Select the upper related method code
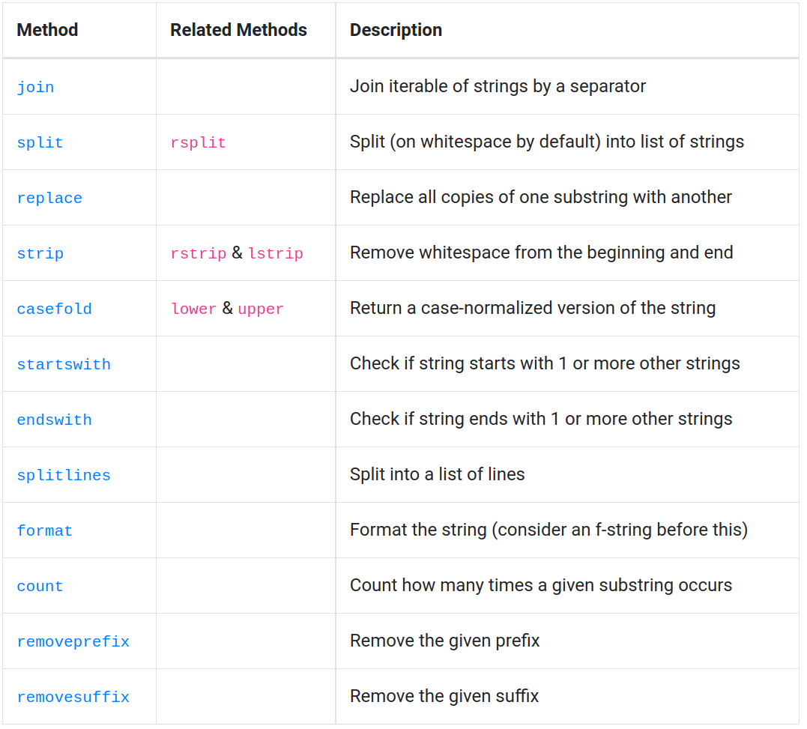This screenshot has width=807, height=729. pos(260,309)
